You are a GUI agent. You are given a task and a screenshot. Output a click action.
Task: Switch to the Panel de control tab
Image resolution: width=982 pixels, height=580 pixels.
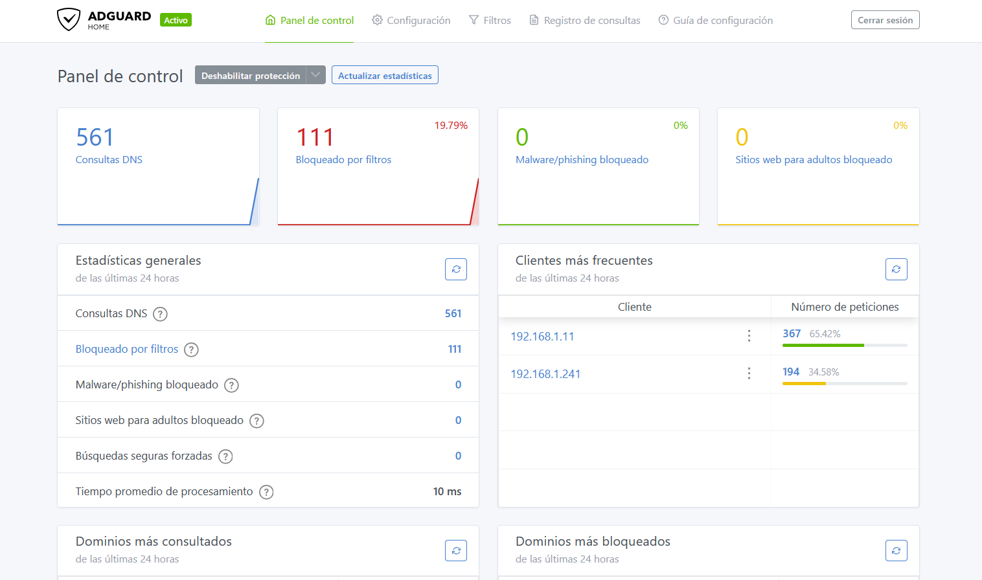(309, 20)
